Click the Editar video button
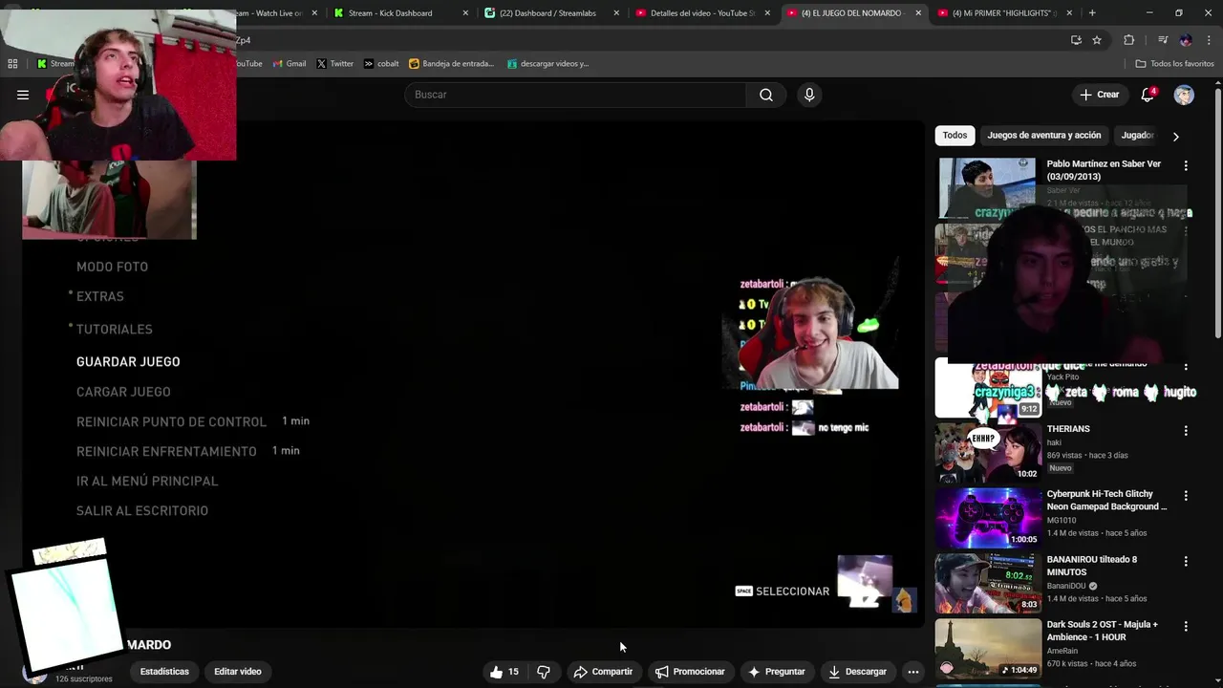 238,672
